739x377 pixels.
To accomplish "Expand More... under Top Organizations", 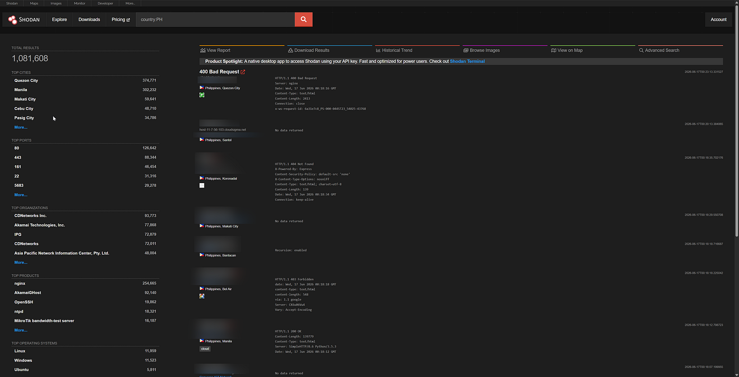I will click(21, 262).
